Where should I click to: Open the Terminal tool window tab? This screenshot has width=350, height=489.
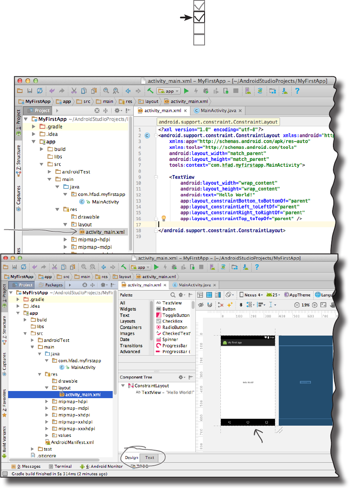(60, 466)
